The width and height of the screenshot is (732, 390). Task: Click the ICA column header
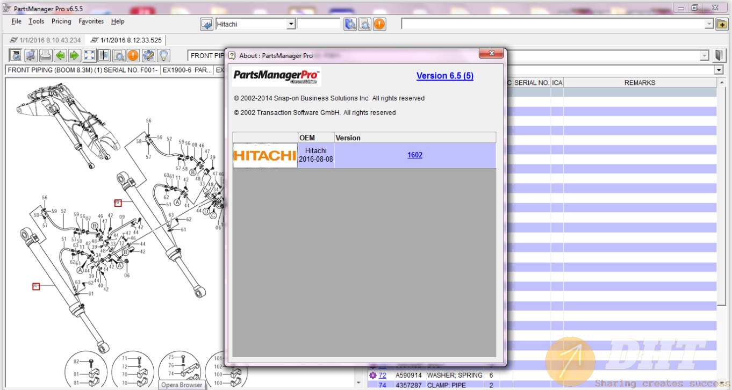tap(557, 83)
